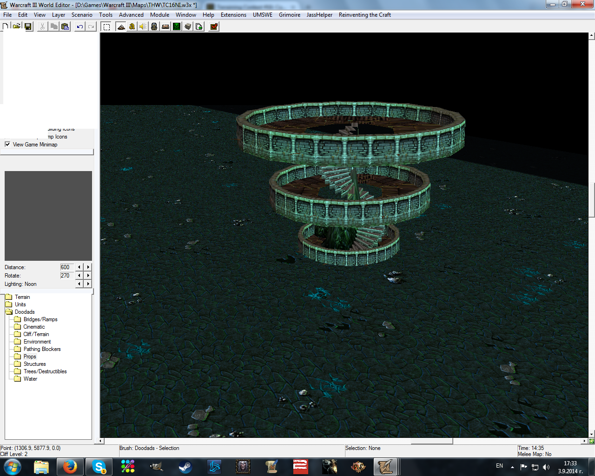Click the Redo arrow toolbar icon

91,26
